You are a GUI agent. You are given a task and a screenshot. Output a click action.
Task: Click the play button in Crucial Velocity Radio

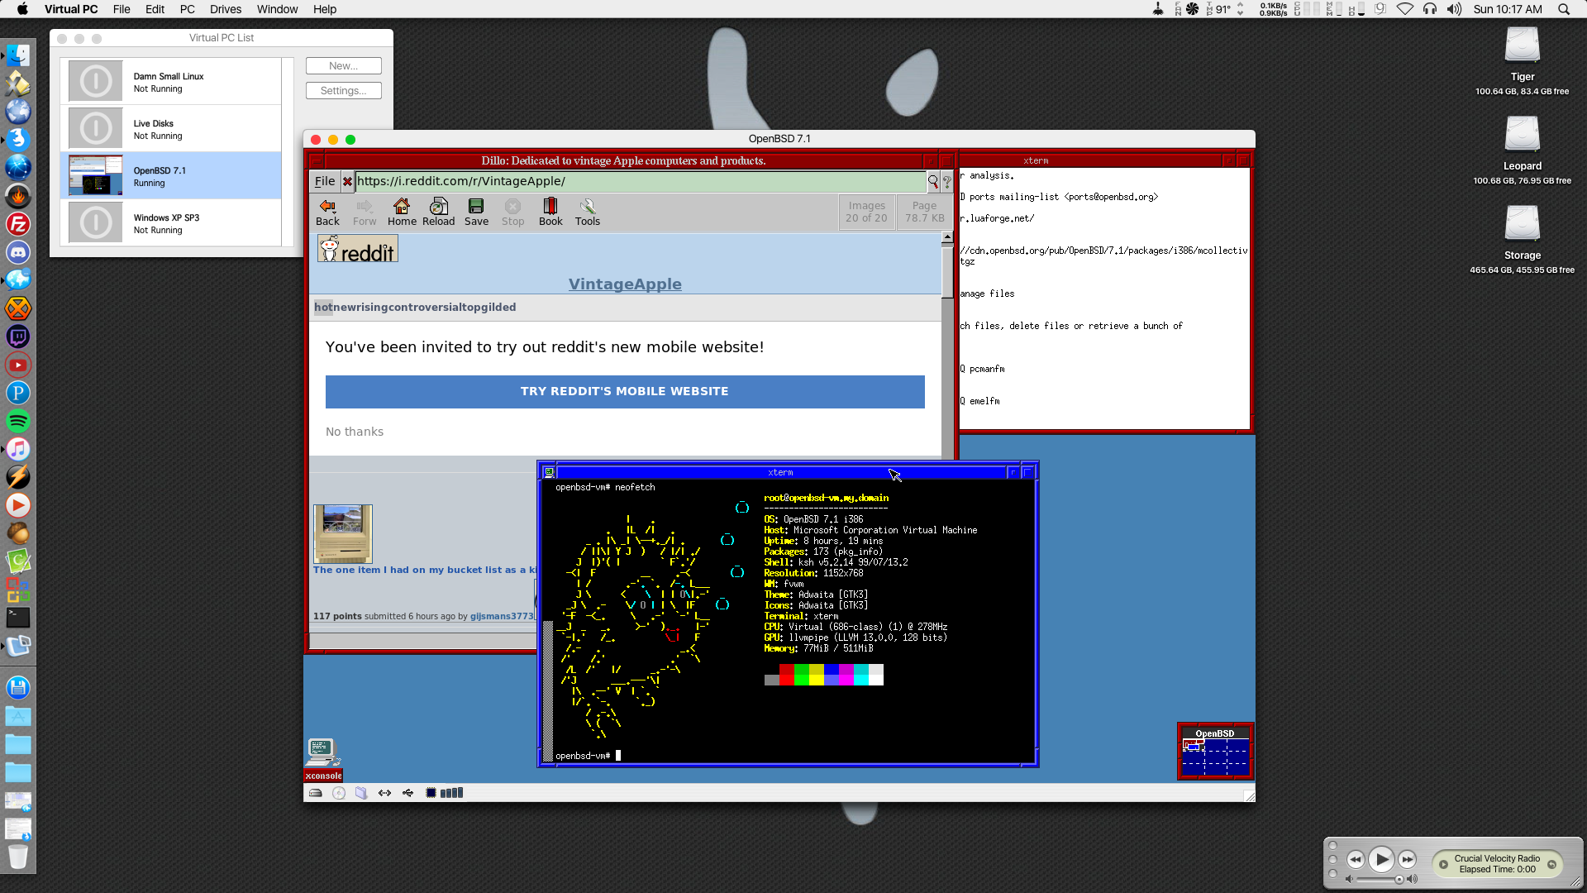point(1382,860)
